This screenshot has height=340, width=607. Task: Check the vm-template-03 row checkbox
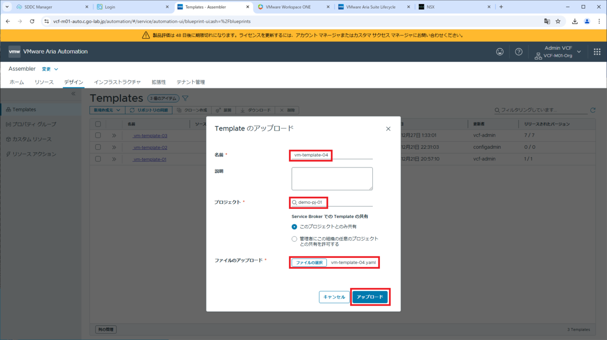[98, 136]
